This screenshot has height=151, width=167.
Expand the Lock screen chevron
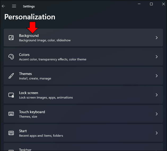pos(157,95)
